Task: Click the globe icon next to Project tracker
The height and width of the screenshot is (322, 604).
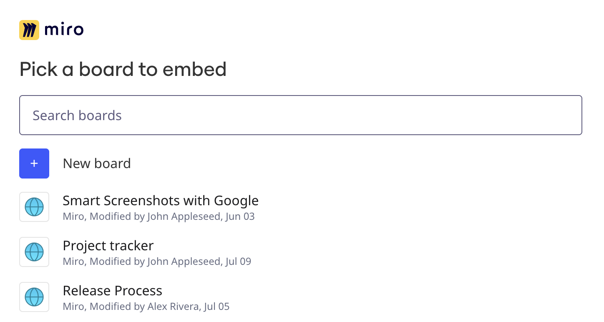Action: coord(34,252)
